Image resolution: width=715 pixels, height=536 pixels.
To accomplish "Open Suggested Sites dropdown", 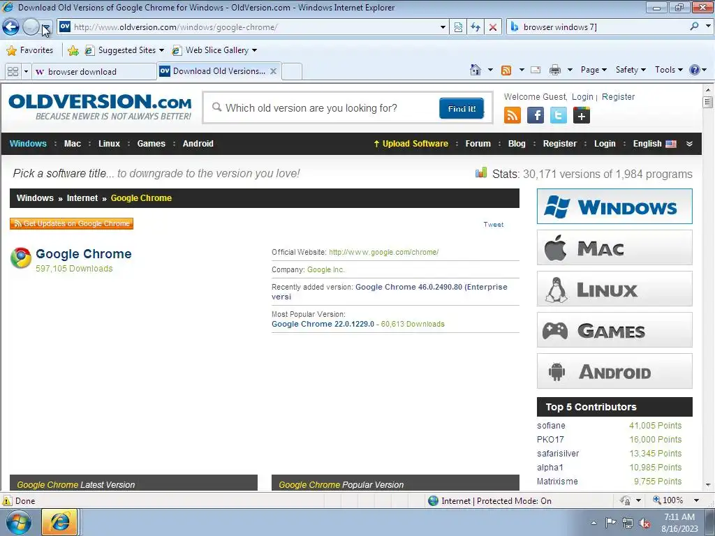I will (x=124, y=50).
